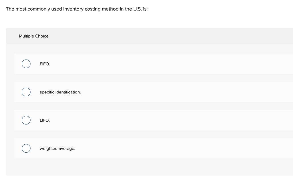Select the weighted average radio button
The image size is (293, 188).
26,148
